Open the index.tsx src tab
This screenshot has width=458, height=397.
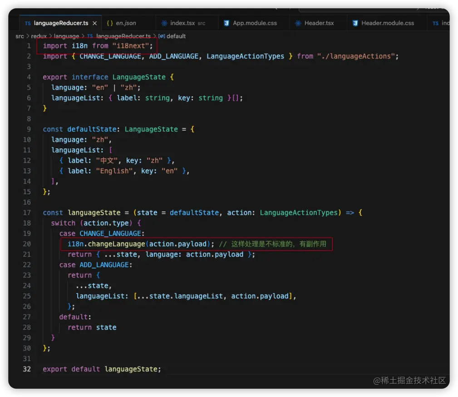[187, 23]
